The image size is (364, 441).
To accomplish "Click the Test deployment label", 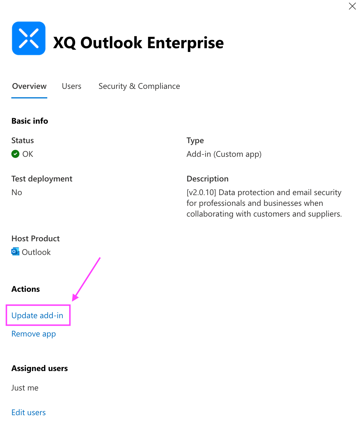I will click(42, 179).
